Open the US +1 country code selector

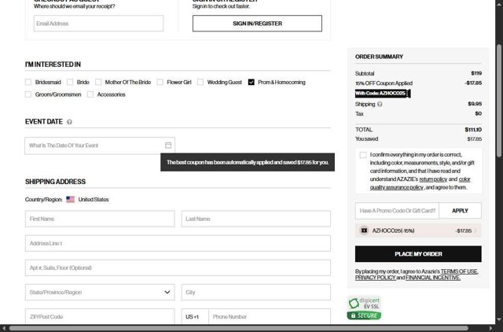pos(195,316)
